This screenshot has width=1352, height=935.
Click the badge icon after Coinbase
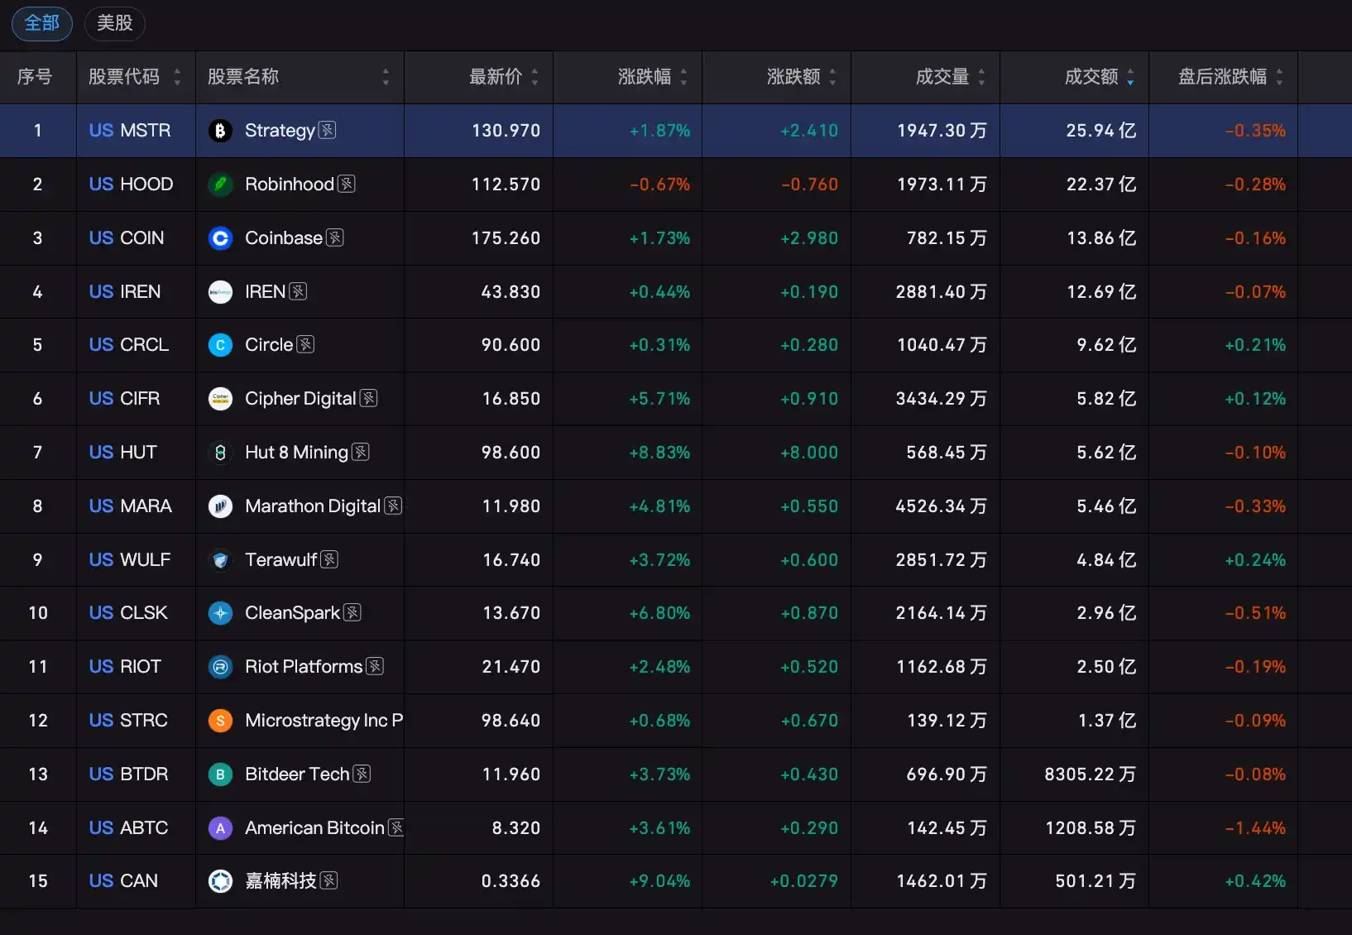pyautogui.click(x=335, y=237)
